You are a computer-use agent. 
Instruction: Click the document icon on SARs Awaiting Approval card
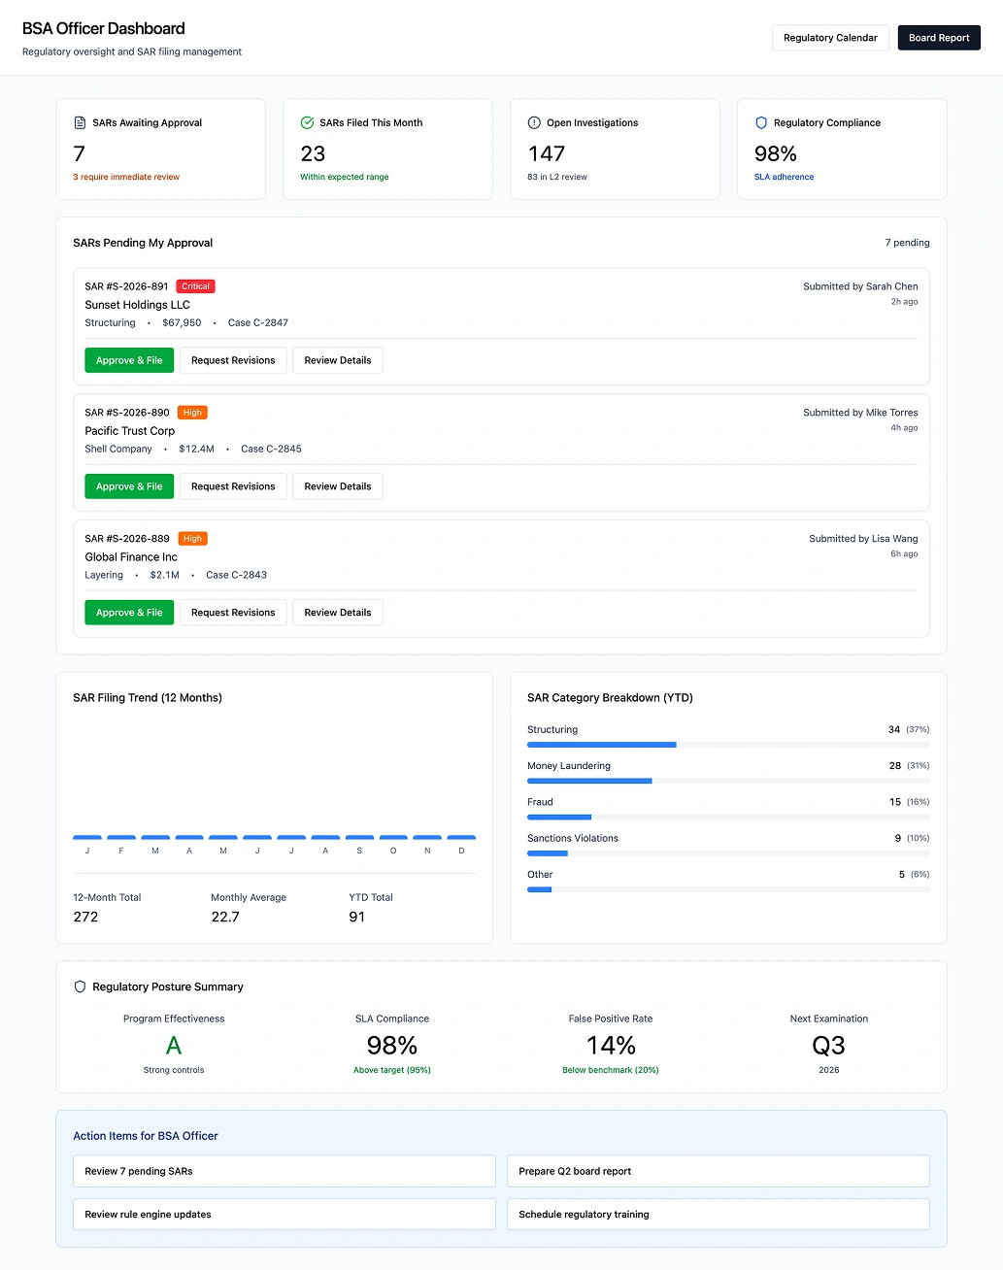(79, 122)
